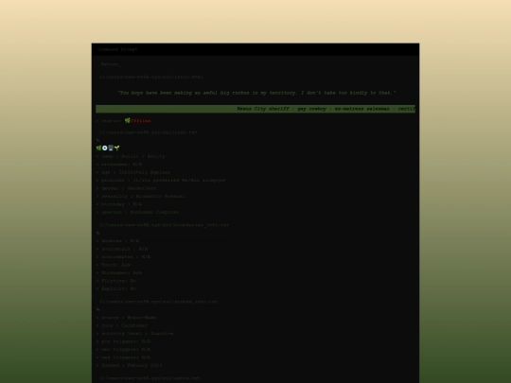Image resolution: width=511 pixels, height=383 pixels.
Task: Click the "species : Nonhuman Computer" line
Action: click(x=137, y=213)
